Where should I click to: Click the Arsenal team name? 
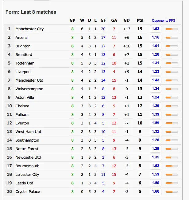[x=22, y=38]
